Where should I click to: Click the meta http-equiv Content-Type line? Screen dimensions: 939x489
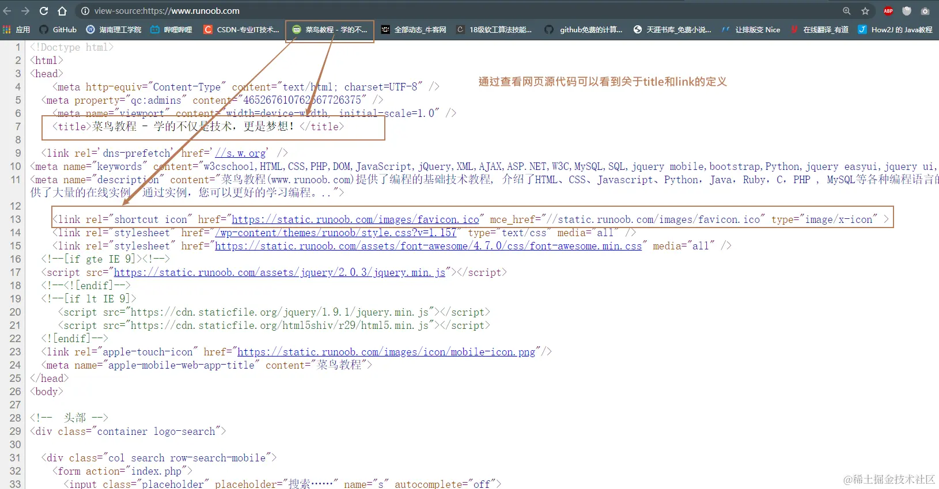pyautogui.click(x=246, y=87)
